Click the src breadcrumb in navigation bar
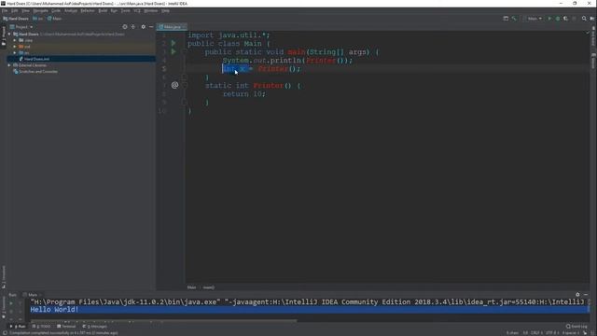This screenshot has height=336, width=597. tap(38, 19)
